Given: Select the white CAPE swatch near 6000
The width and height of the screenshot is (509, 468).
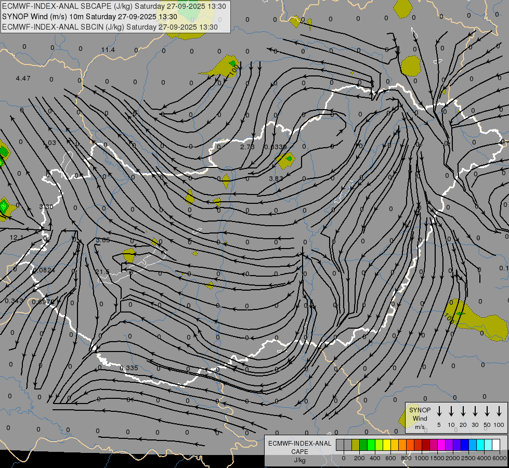Looking at the screenshot, I should tap(496, 445).
